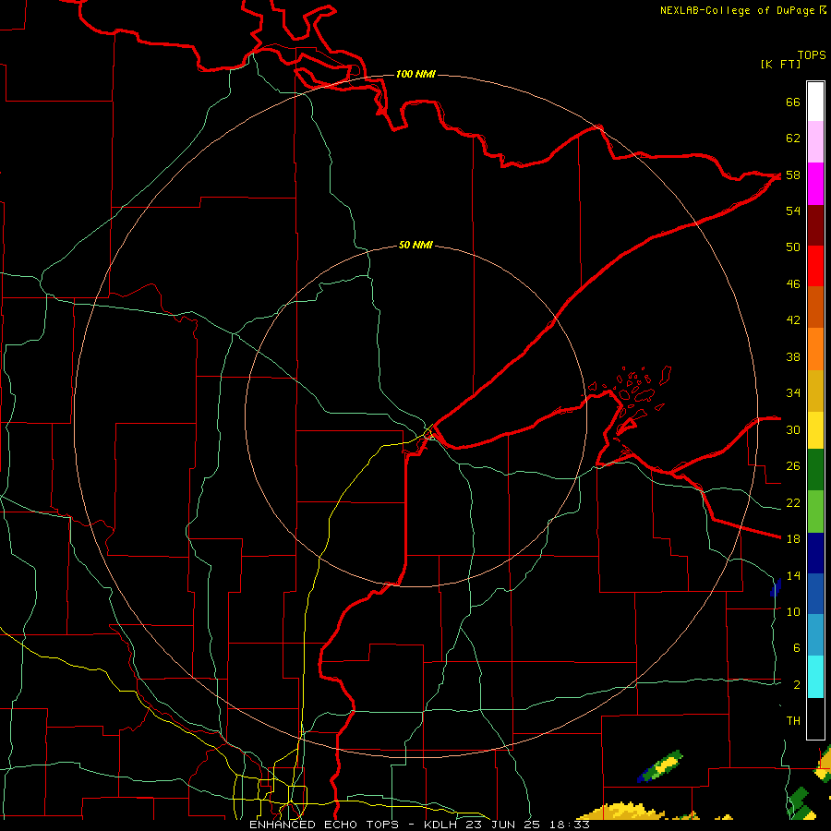Viewport: 831px width, 831px height.
Task: Click the black TH threshold swatch
Action: (815, 718)
